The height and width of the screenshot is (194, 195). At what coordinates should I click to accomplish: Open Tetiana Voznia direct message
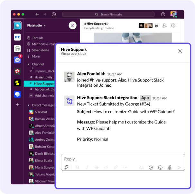[x=42, y=174]
